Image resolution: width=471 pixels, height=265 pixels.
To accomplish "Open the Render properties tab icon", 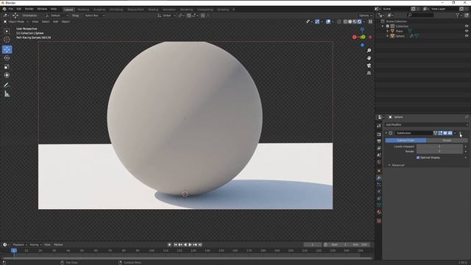I will click(379, 134).
